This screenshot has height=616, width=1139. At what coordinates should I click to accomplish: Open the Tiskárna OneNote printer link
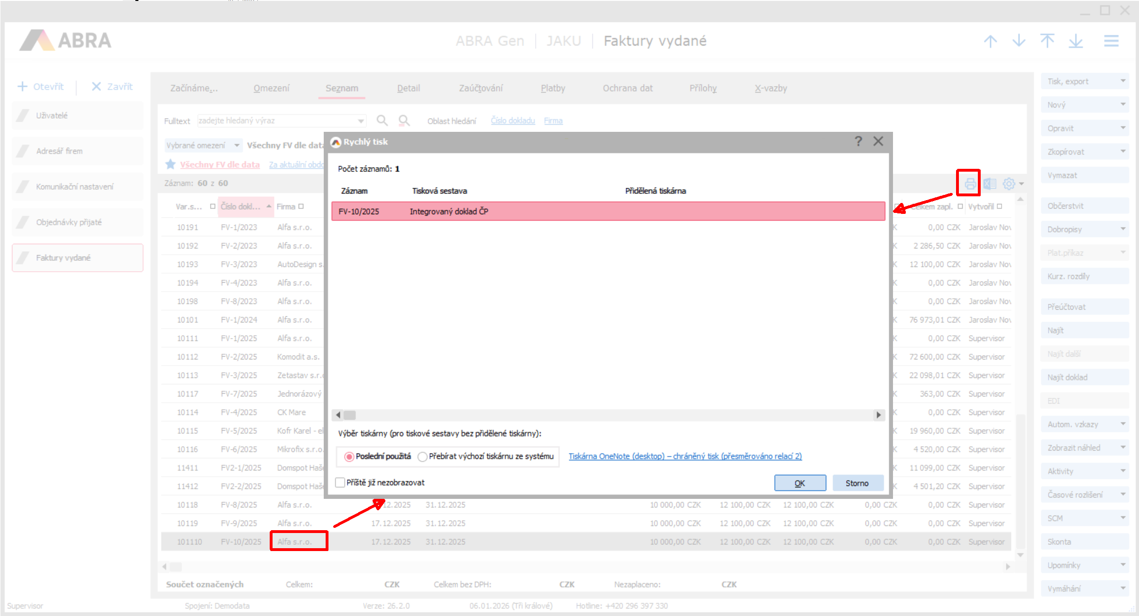click(685, 456)
